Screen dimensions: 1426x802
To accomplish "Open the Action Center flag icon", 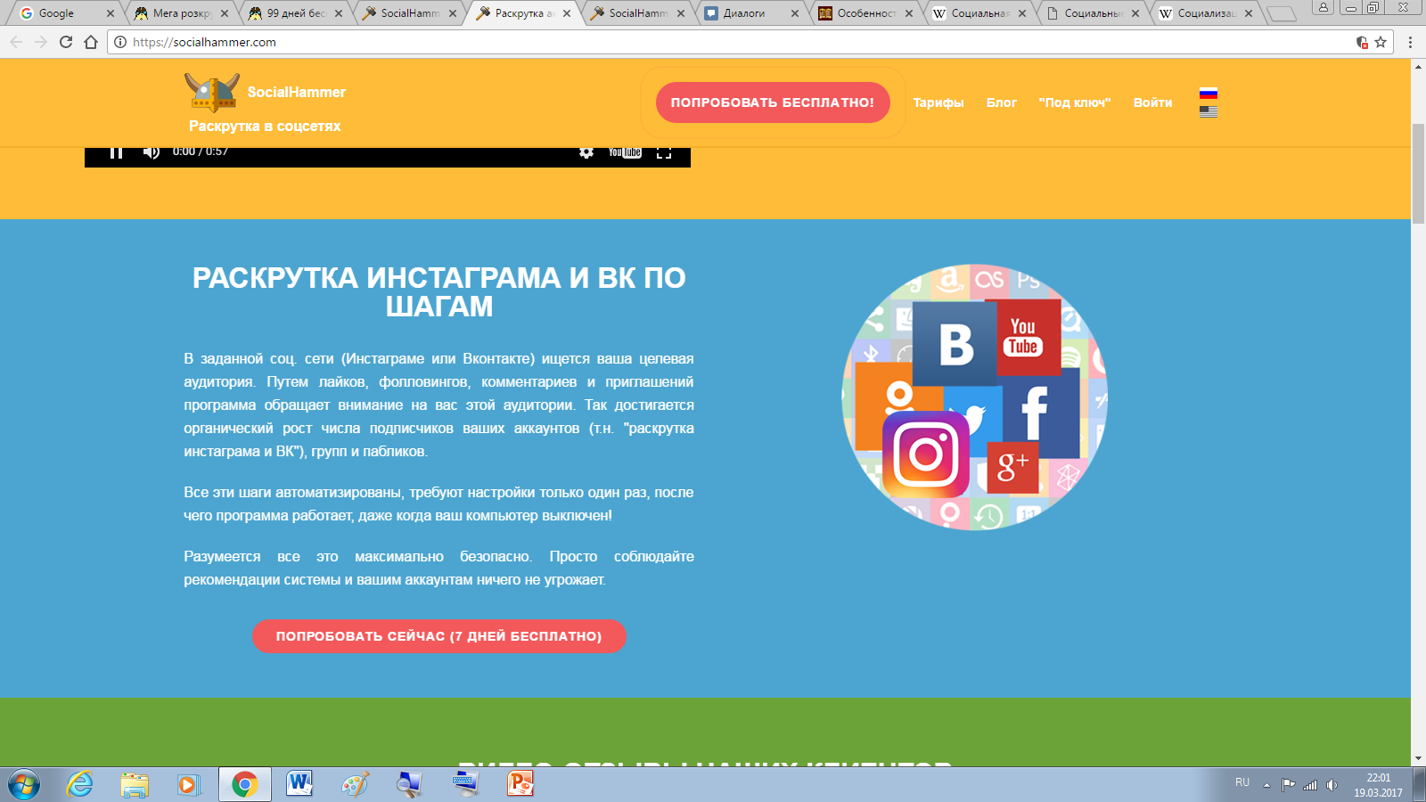I will pyautogui.click(x=1289, y=785).
